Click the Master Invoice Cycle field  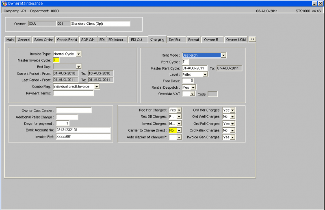click(56, 60)
